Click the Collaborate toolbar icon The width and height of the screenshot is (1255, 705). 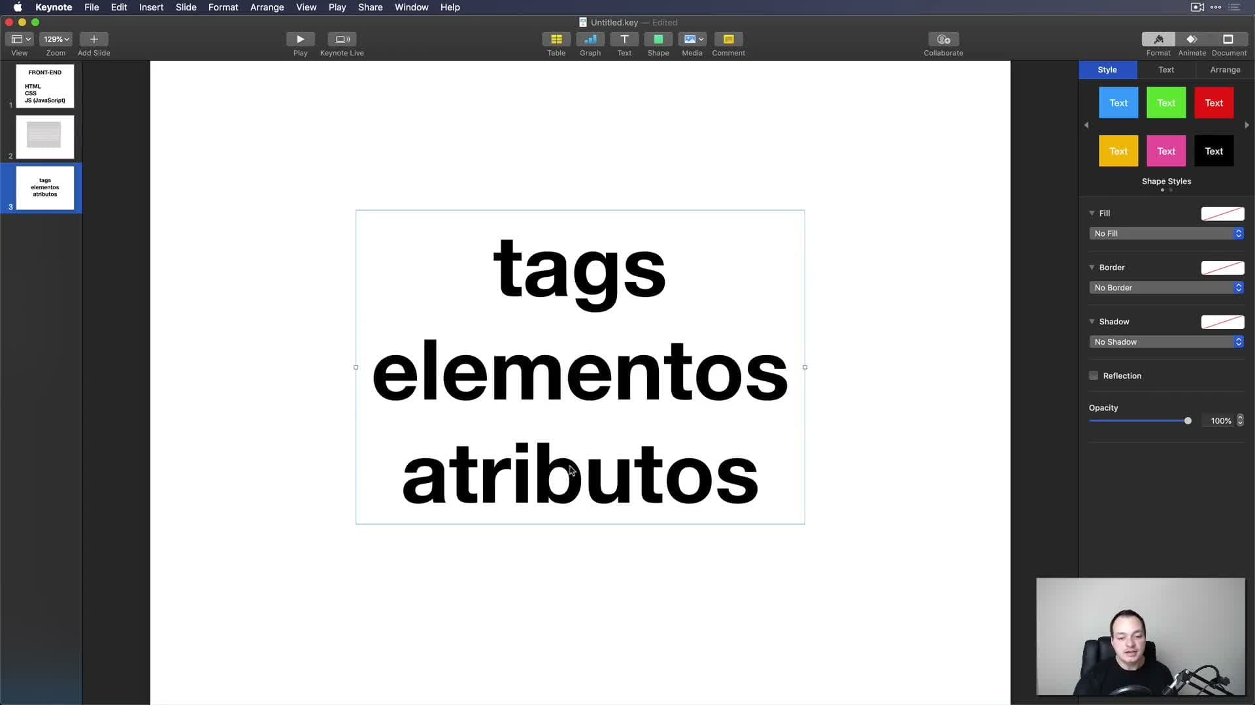tap(943, 39)
